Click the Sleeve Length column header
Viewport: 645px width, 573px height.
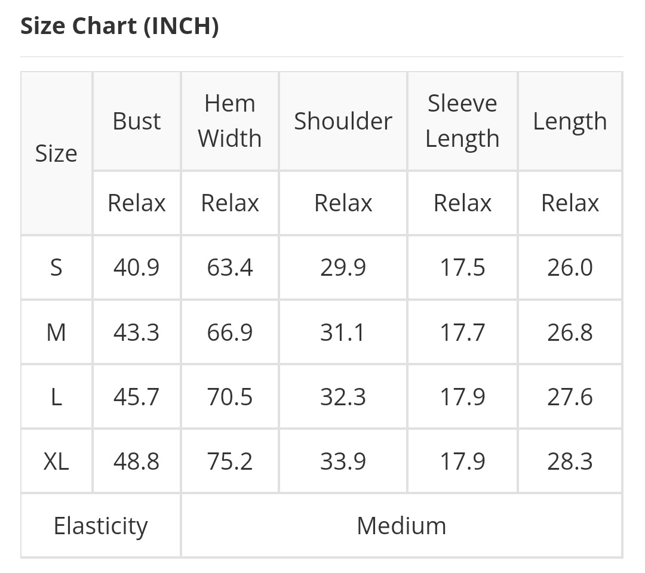click(462, 121)
